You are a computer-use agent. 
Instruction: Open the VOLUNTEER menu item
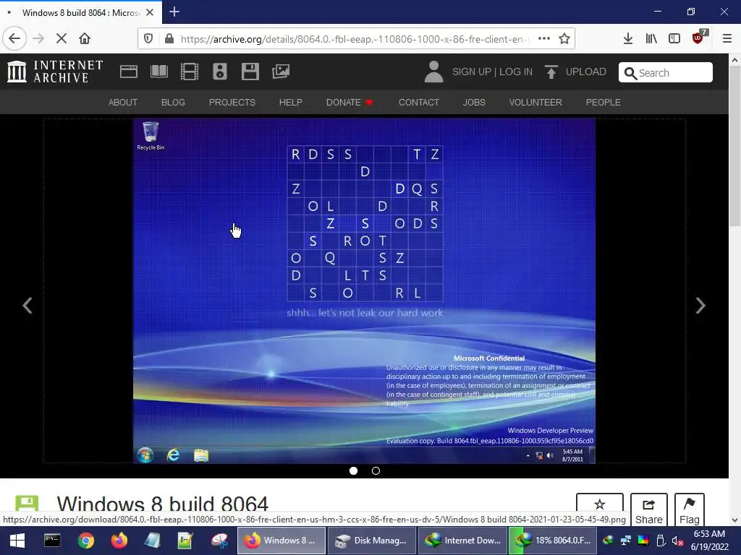535,103
